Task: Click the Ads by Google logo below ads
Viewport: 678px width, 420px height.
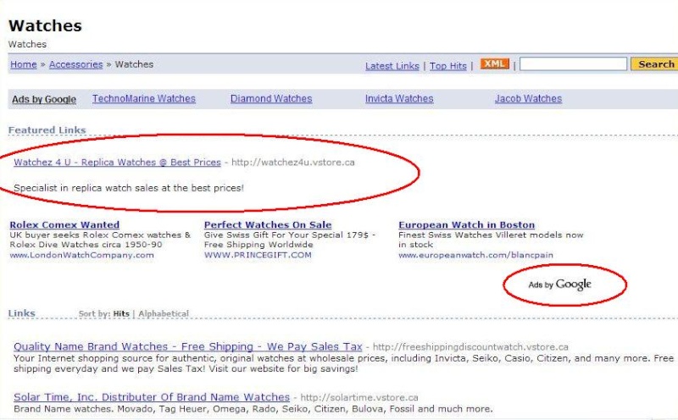Action: (x=560, y=285)
